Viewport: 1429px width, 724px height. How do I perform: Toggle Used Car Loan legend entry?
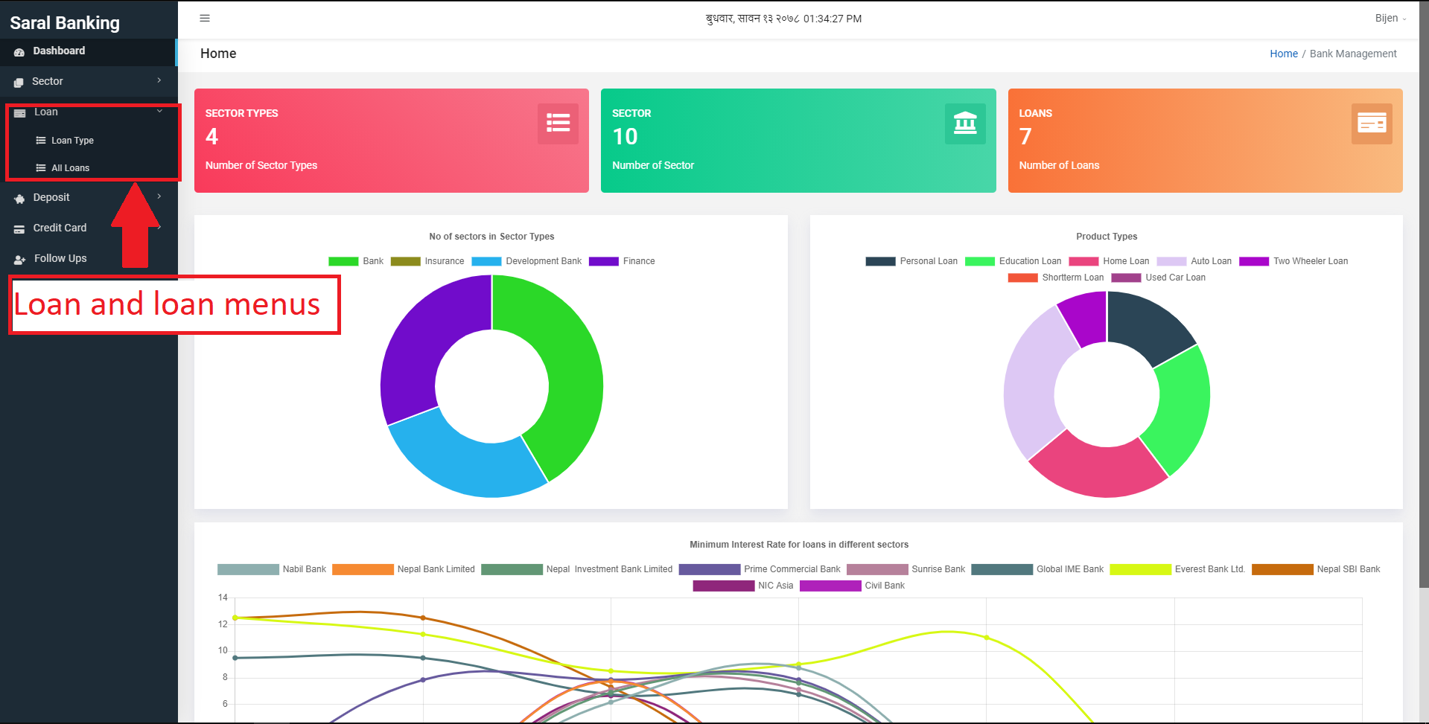tap(1158, 278)
